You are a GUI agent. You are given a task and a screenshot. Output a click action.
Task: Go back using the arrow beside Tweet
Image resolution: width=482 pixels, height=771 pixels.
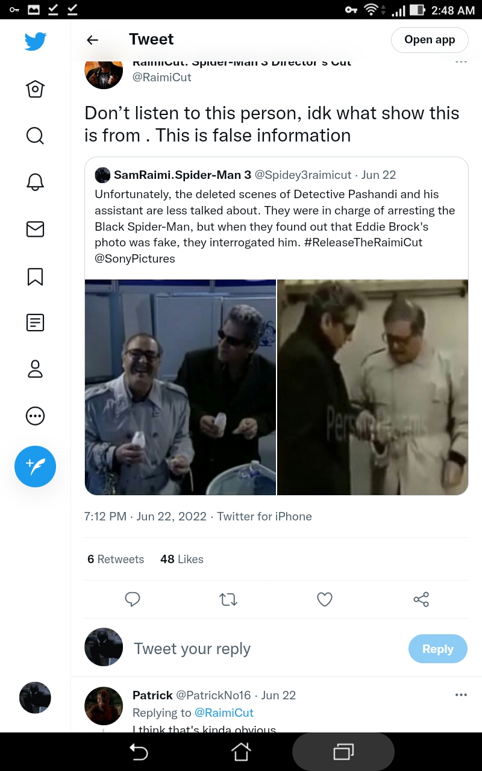coord(92,40)
